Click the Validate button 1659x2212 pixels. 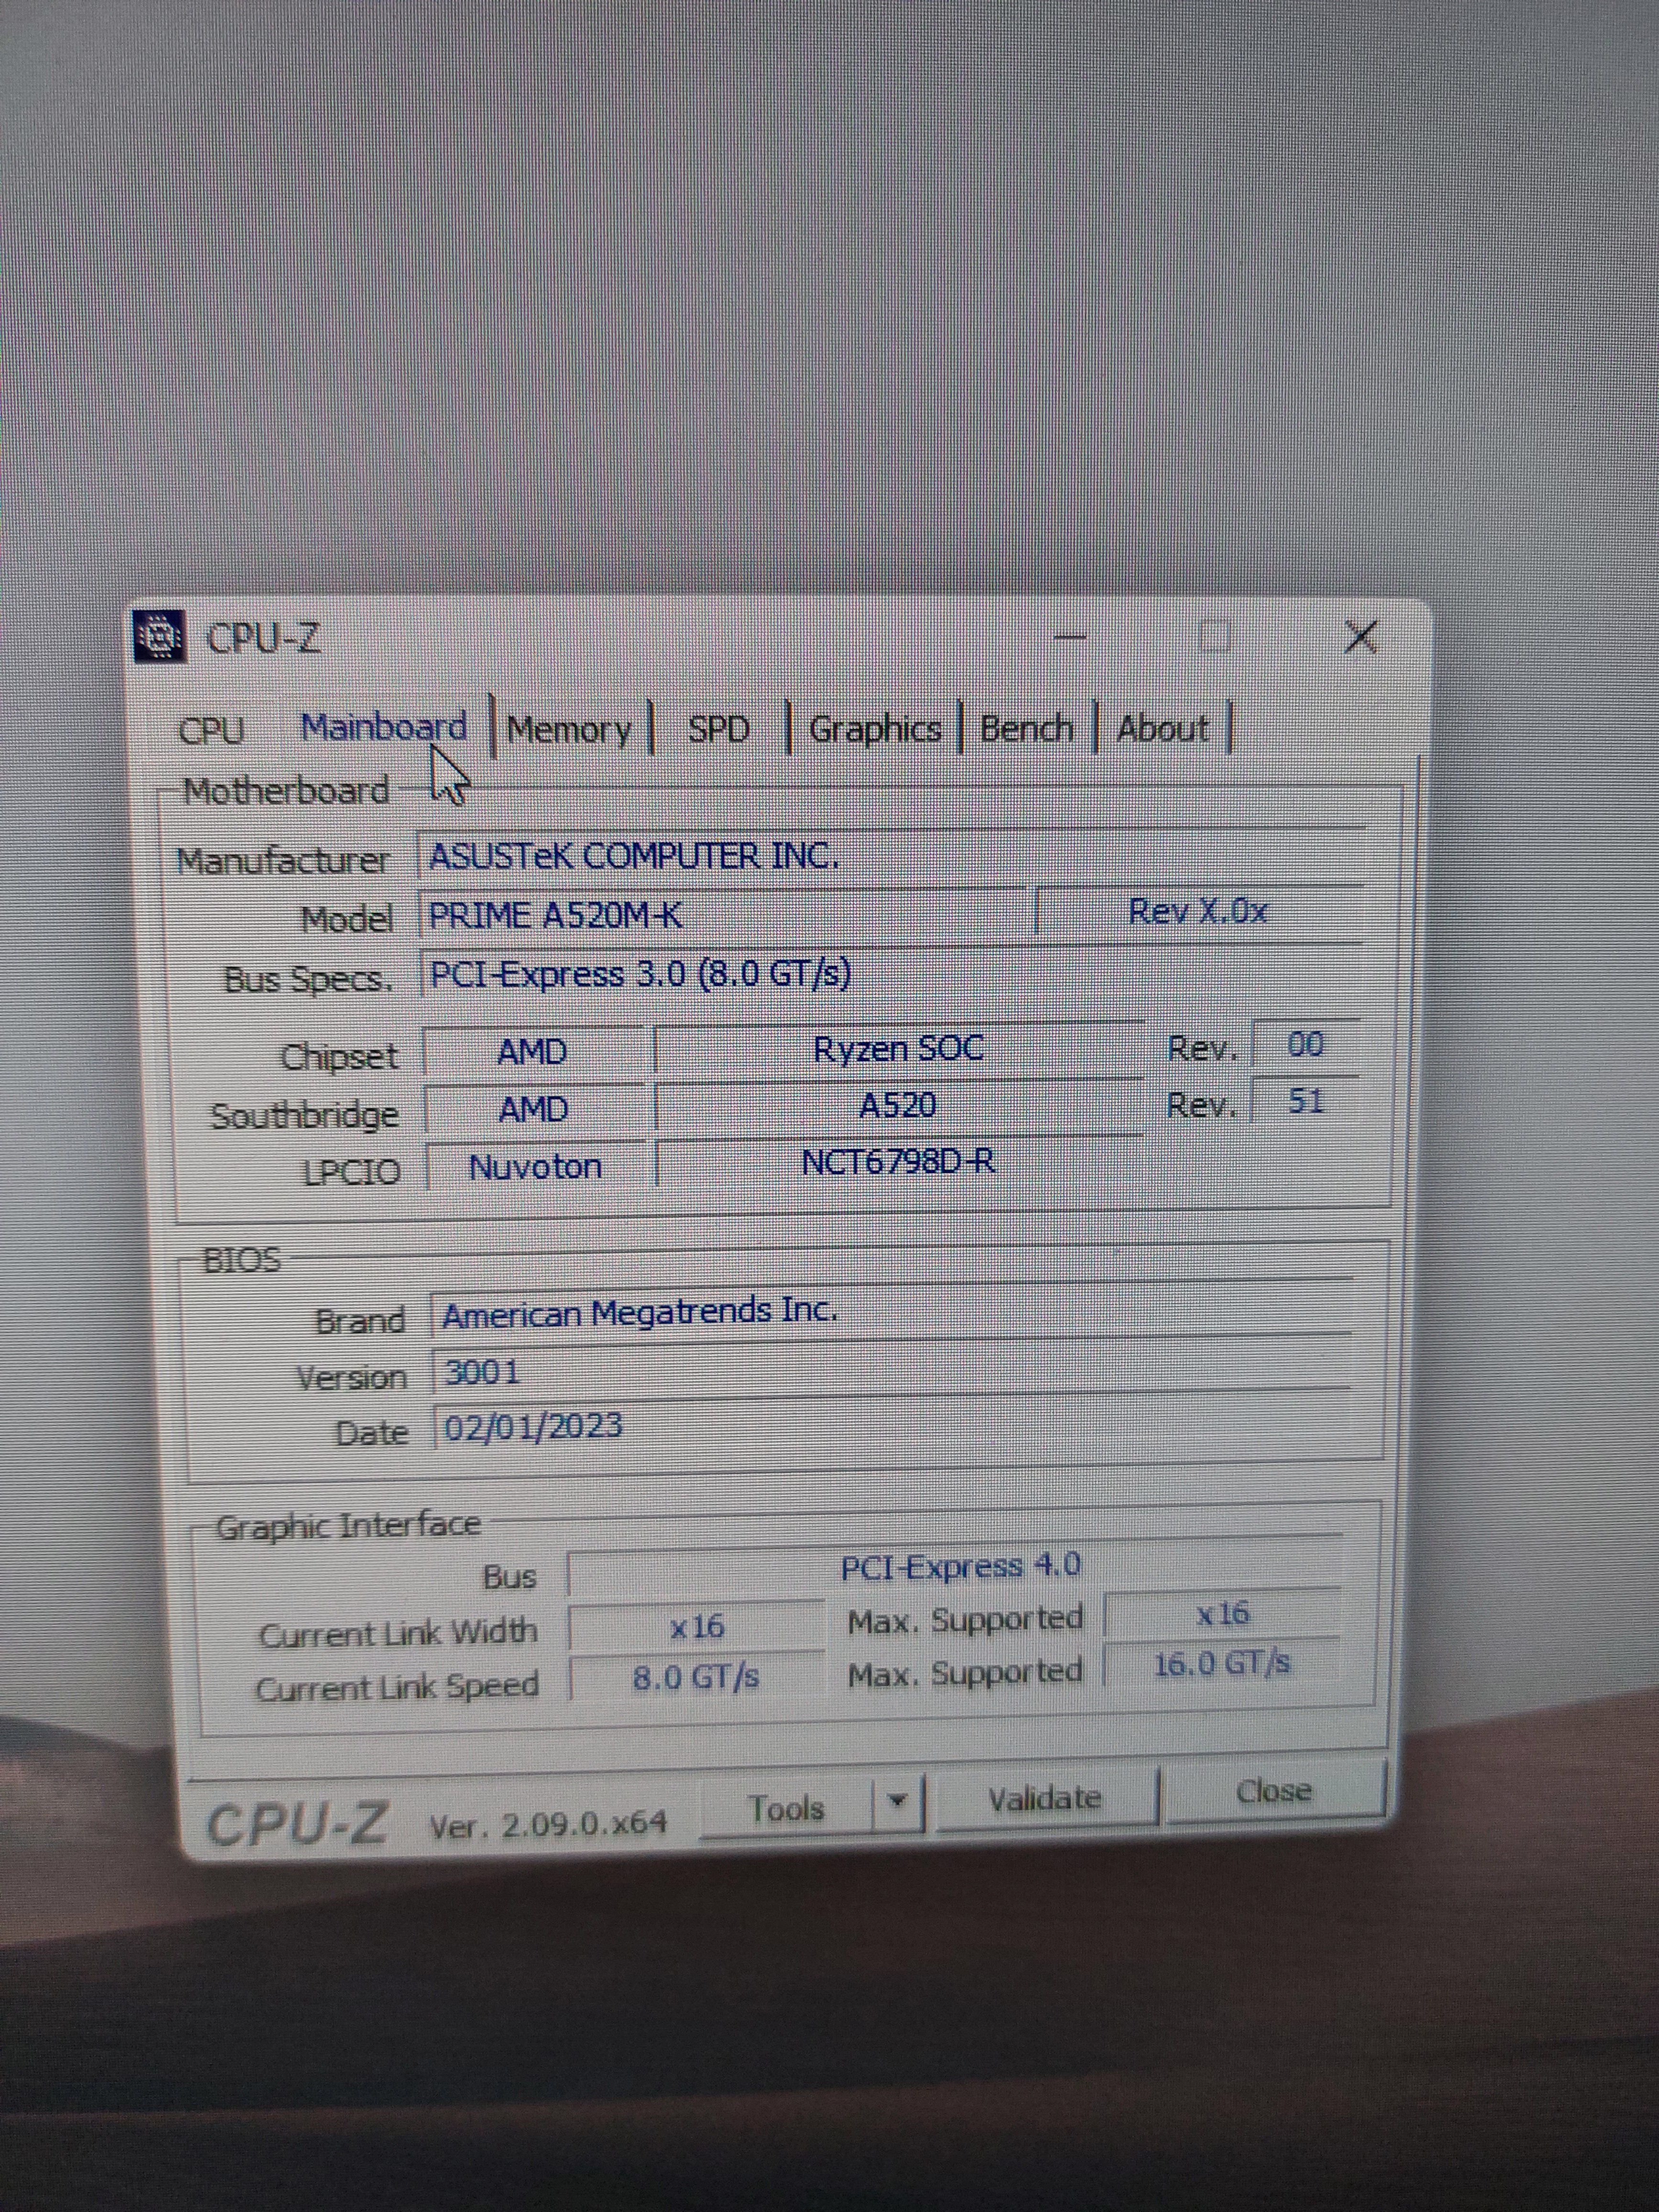coord(1044,1799)
